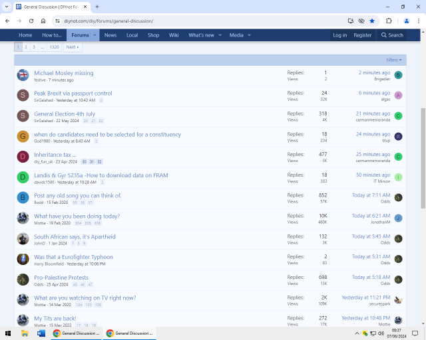Jump to page 32 of Inheritance tax thread
Viewport: 426px width, 340px height.
[99, 161]
